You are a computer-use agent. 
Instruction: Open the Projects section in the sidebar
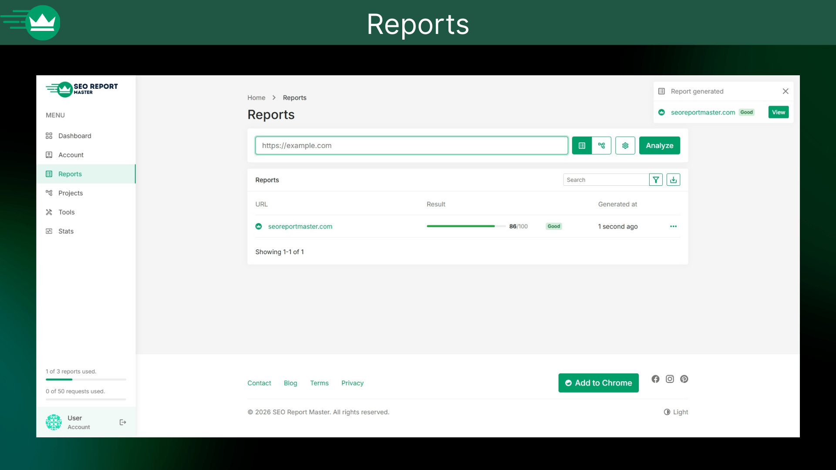pyautogui.click(x=71, y=193)
